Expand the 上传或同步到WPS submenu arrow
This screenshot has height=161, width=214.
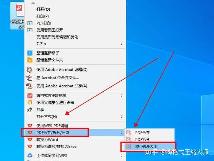tap(122, 155)
